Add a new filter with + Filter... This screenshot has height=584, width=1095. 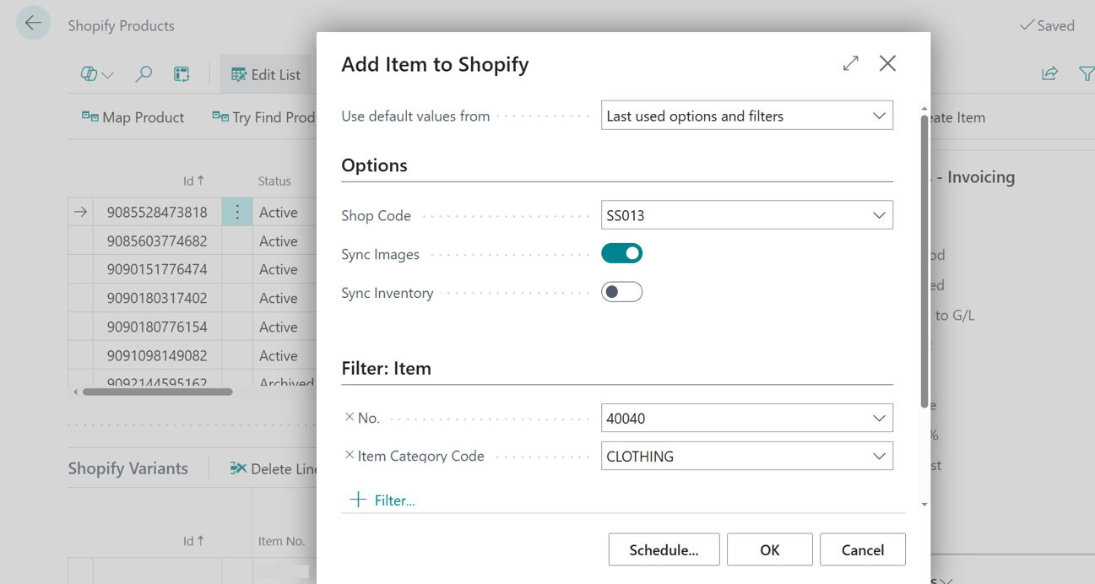pos(382,500)
